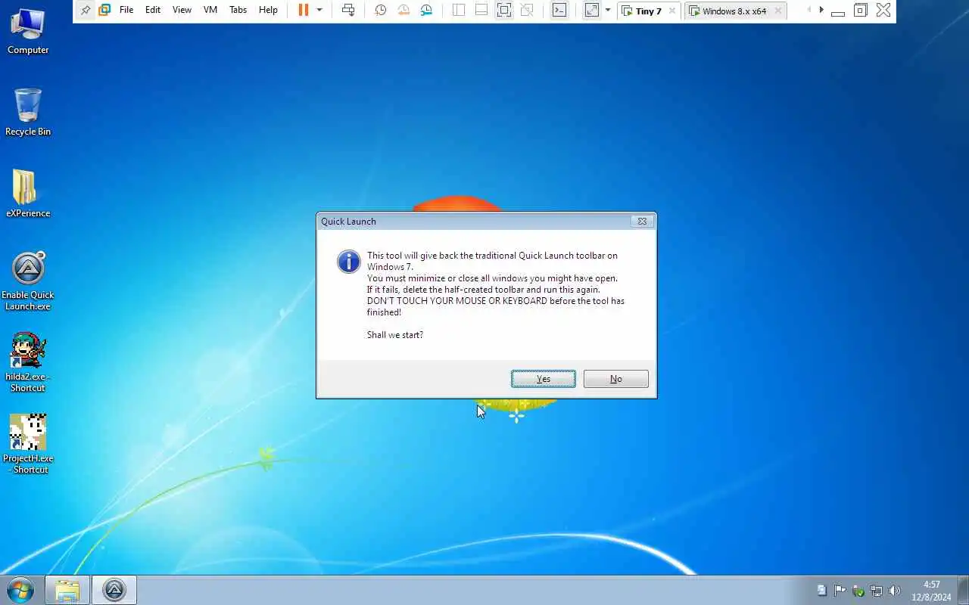The image size is (969, 605).
Task: Click the Safely Remove Hardware tray icon
Action: (858, 591)
